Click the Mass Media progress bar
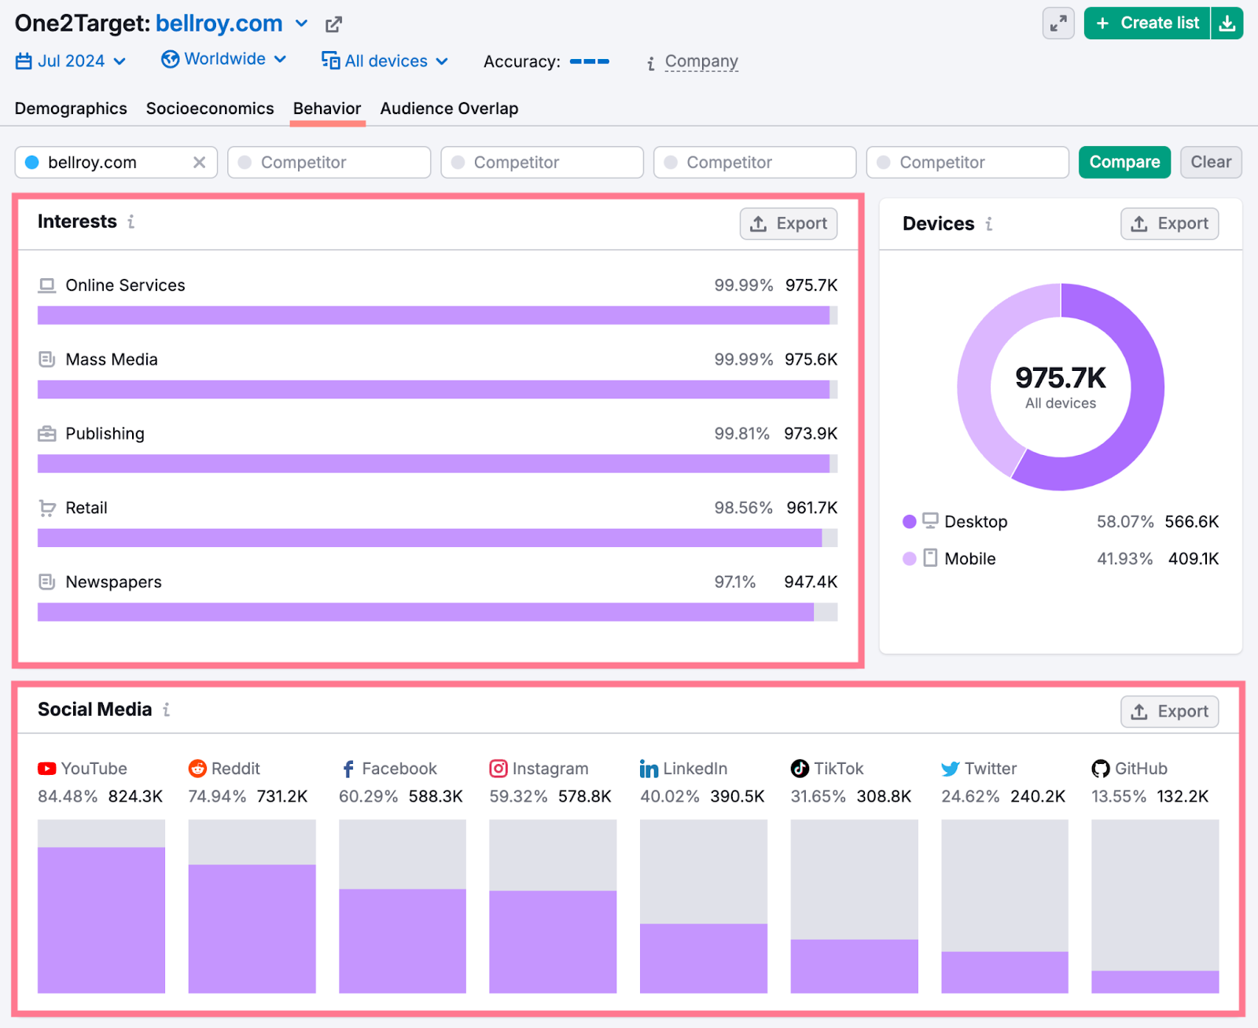The height and width of the screenshot is (1028, 1258). point(438,390)
